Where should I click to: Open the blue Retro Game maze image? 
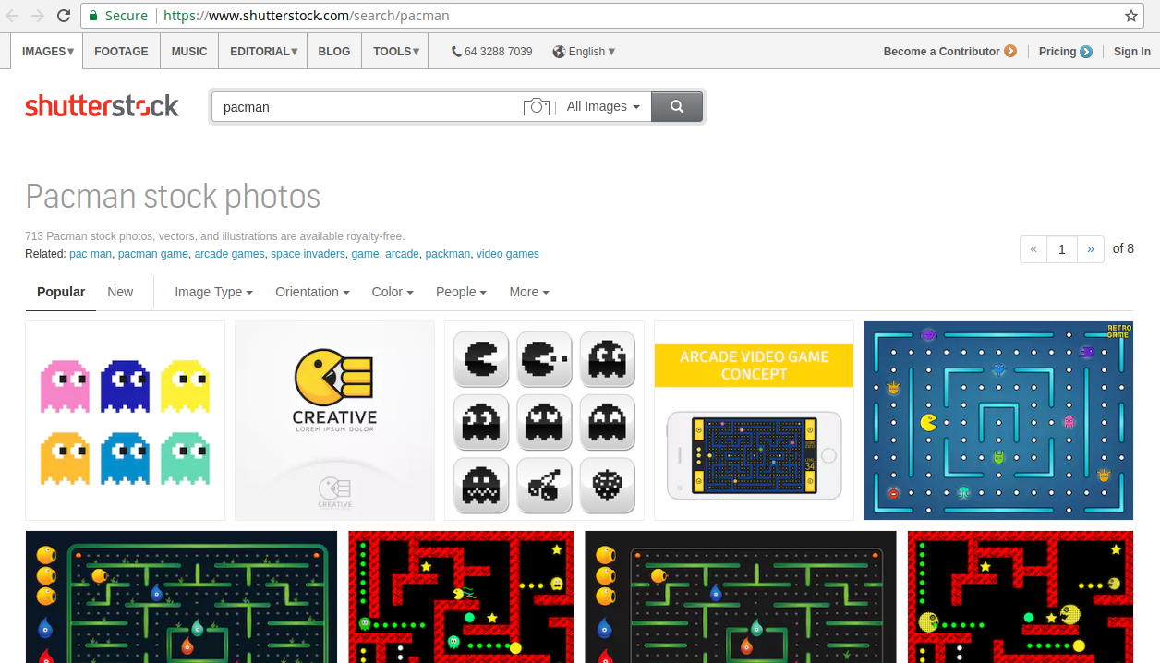pos(998,421)
